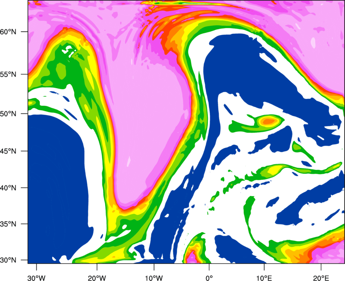This screenshot has height=281, width=345.
Task: Click the 10°W longitude label
Action: pyautogui.click(x=154, y=278)
